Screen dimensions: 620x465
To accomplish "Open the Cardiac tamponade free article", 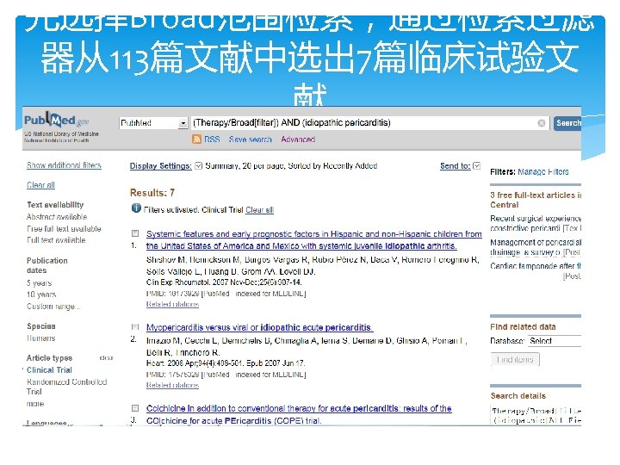I will point(536,266).
